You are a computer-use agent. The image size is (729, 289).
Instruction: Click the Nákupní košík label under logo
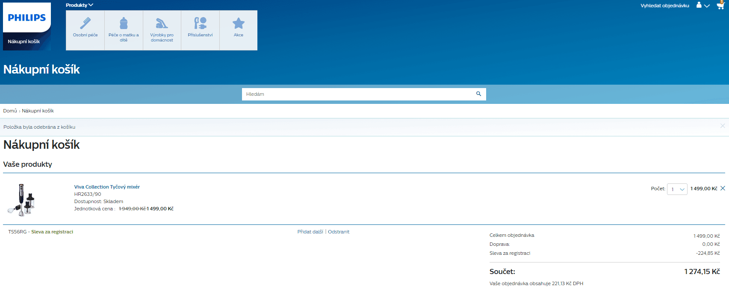[24, 41]
